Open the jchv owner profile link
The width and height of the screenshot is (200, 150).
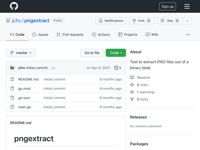(16, 21)
